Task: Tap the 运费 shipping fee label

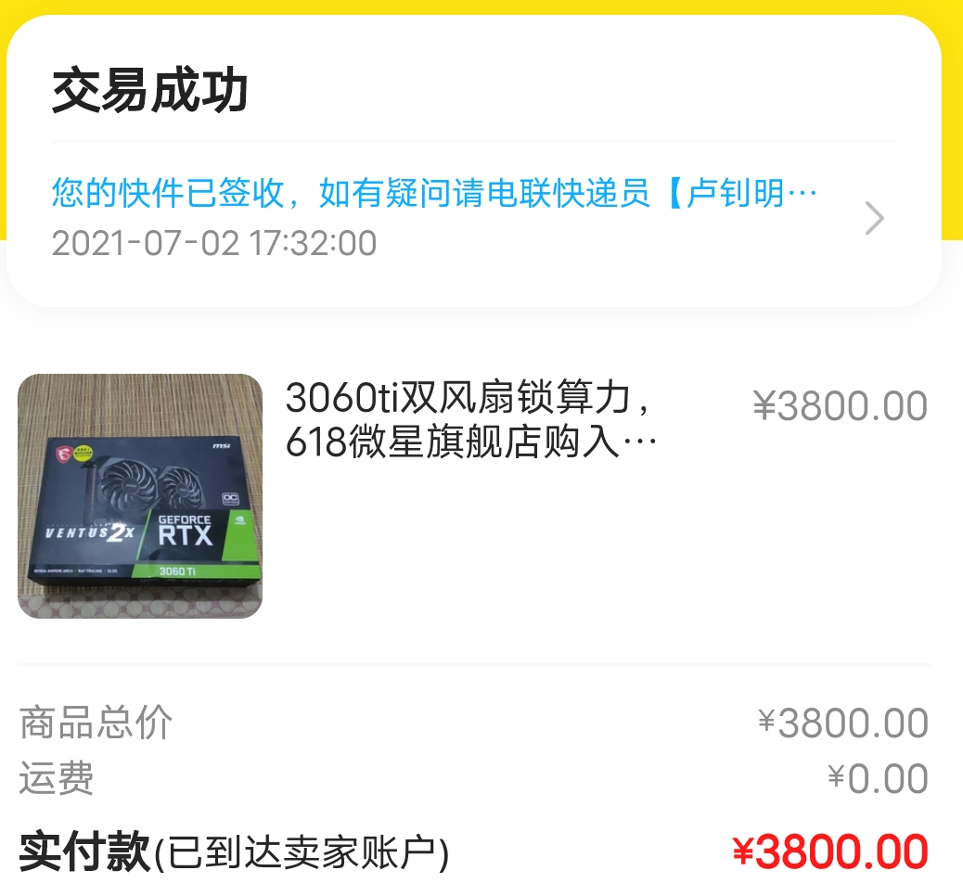Action: coord(57,777)
